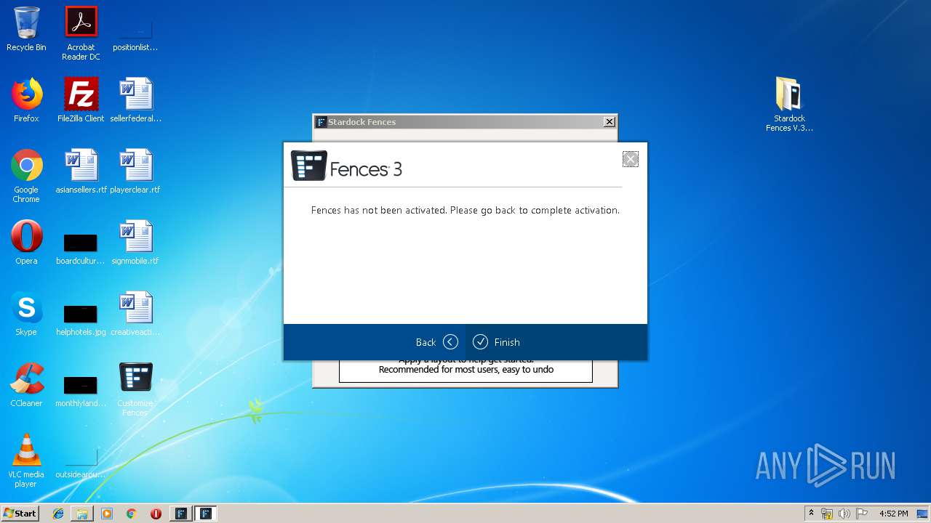Select the FileZilla Client icon
Screen dimensions: 931x523
(x=81, y=100)
